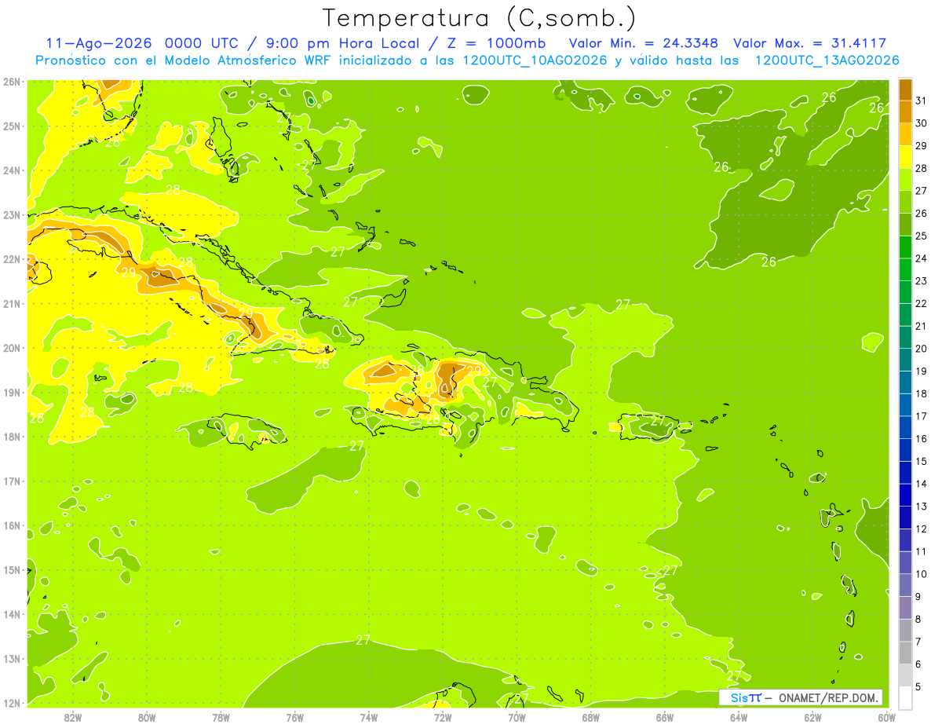
Task: Click the legend swatch between 5 and 6
Action: [x=905, y=675]
